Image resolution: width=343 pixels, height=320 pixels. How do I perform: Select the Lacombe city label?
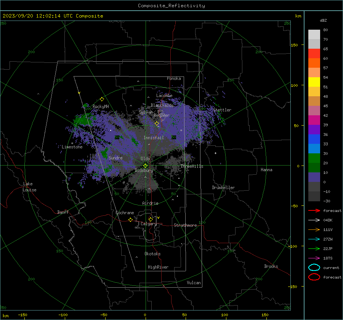(x=164, y=96)
